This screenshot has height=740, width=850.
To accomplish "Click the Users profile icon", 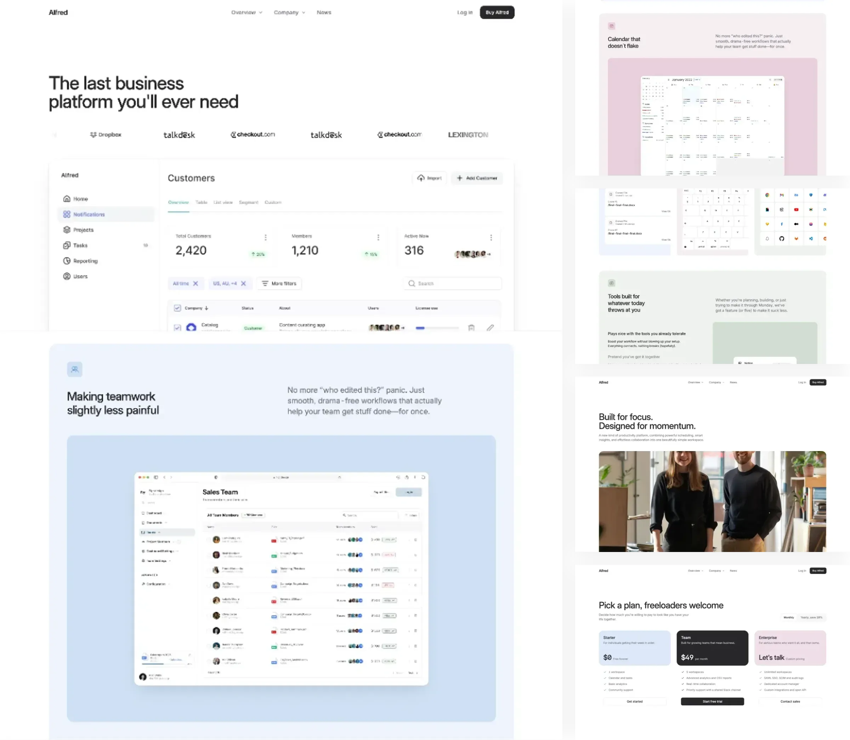I will [67, 276].
